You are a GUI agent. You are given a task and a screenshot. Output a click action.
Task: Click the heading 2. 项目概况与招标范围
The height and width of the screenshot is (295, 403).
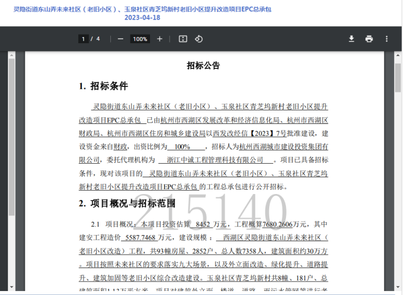click(127, 204)
